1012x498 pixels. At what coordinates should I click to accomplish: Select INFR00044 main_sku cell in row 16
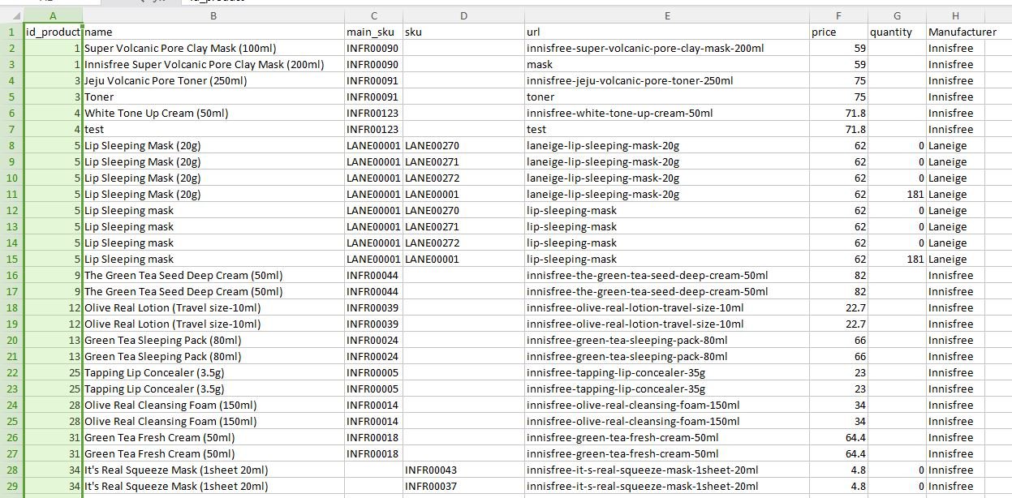tap(374, 275)
